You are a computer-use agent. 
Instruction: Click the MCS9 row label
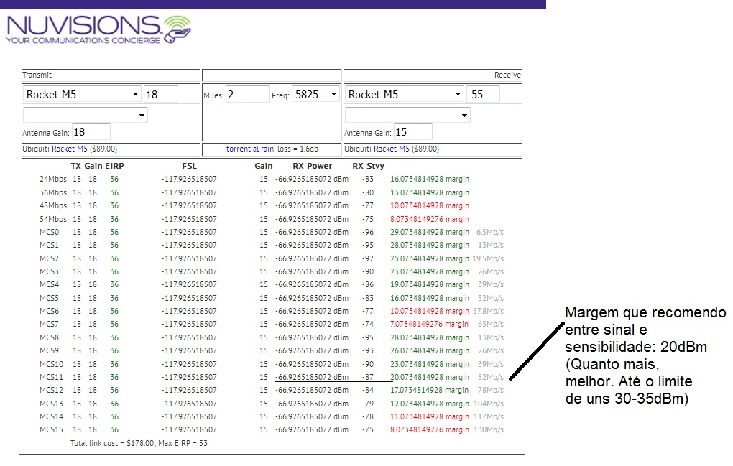(50, 350)
